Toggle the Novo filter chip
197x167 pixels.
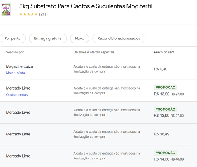click(x=80, y=38)
